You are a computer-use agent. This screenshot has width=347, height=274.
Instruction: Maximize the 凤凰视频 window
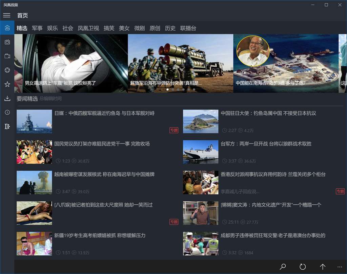[x=326, y=5]
